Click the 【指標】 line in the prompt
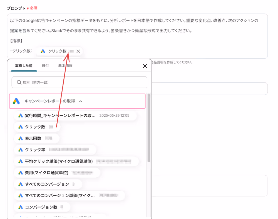This screenshot has height=219, width=278. (16, 41)
